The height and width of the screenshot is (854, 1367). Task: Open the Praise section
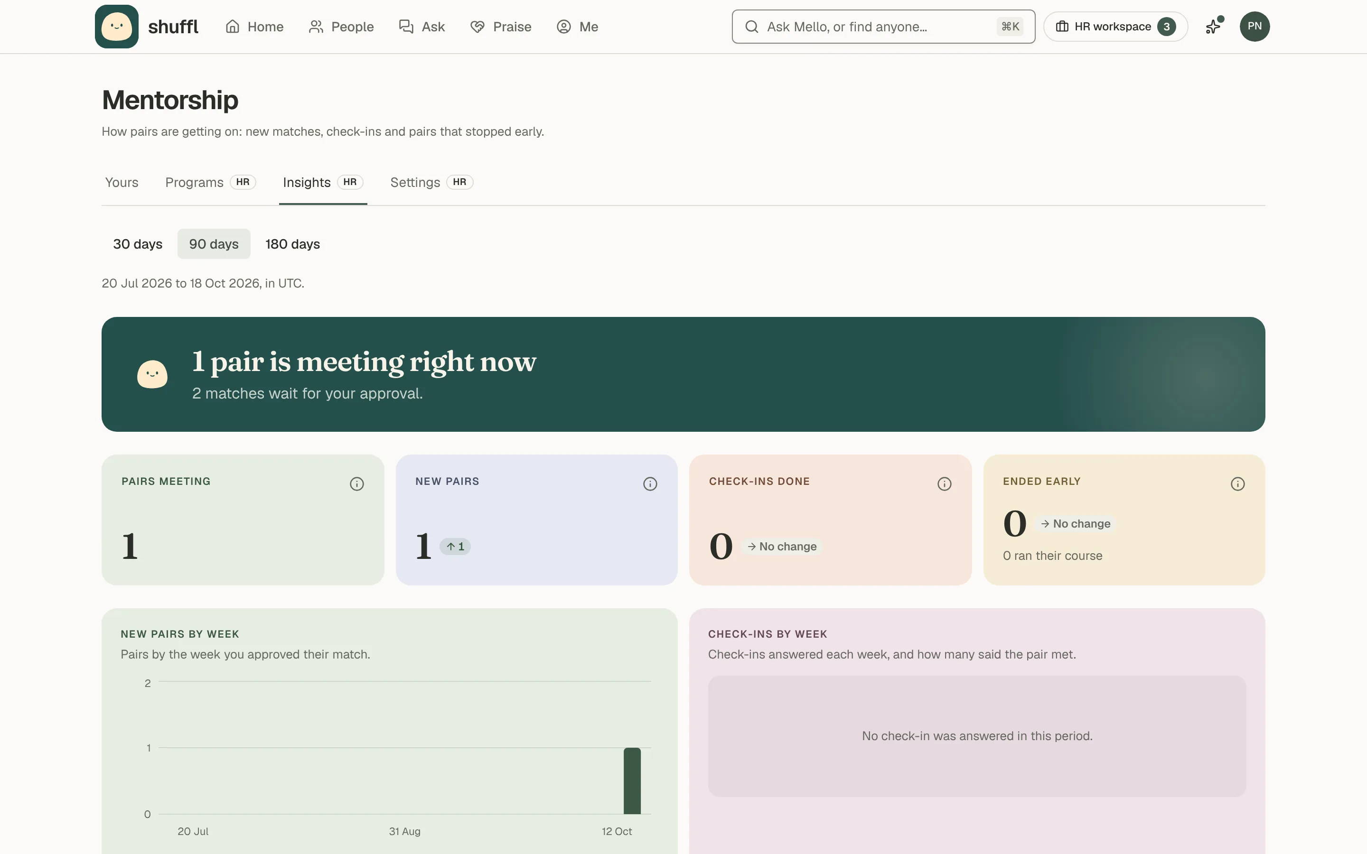[500, 27]
